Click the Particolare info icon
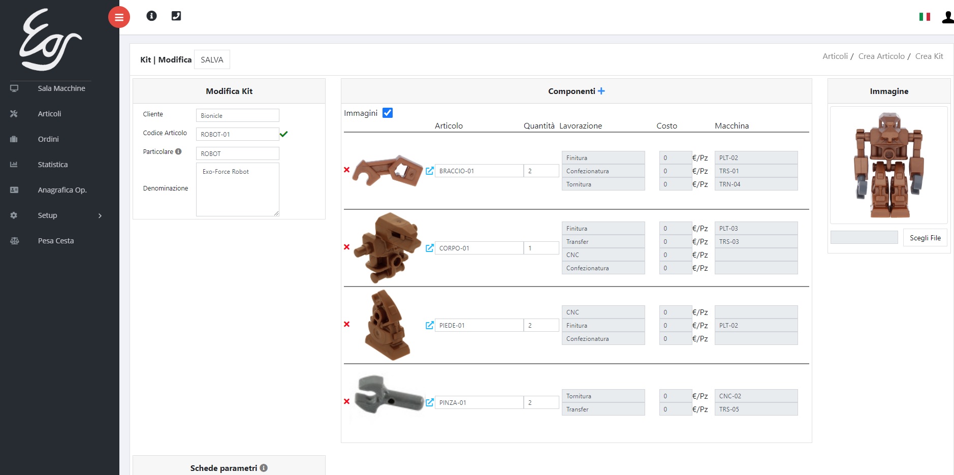 [178, 151]
